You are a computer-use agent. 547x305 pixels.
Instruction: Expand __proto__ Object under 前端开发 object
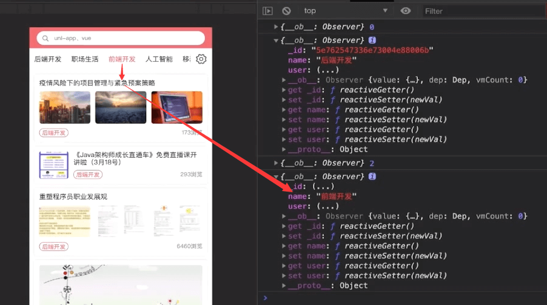pos(284,286)
